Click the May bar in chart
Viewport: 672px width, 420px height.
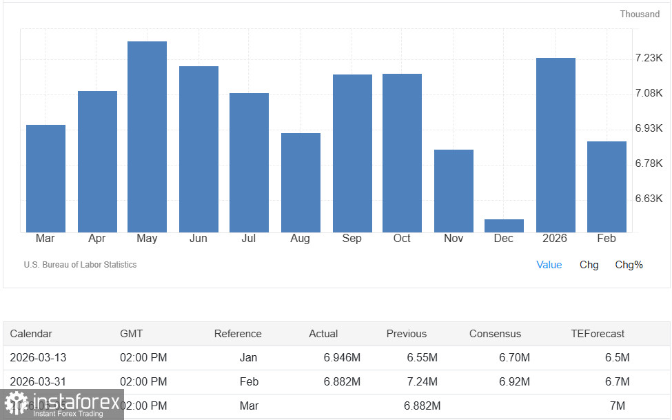(147, 137)
